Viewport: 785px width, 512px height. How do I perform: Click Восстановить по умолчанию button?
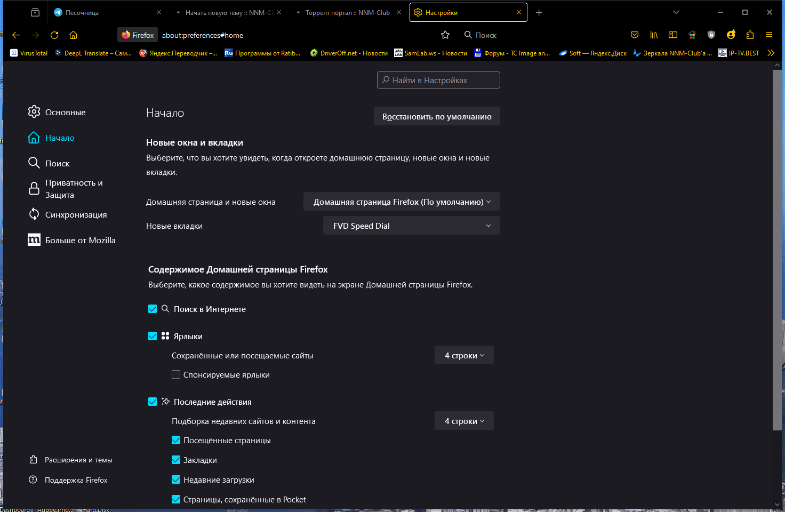(x=437, y=116)
